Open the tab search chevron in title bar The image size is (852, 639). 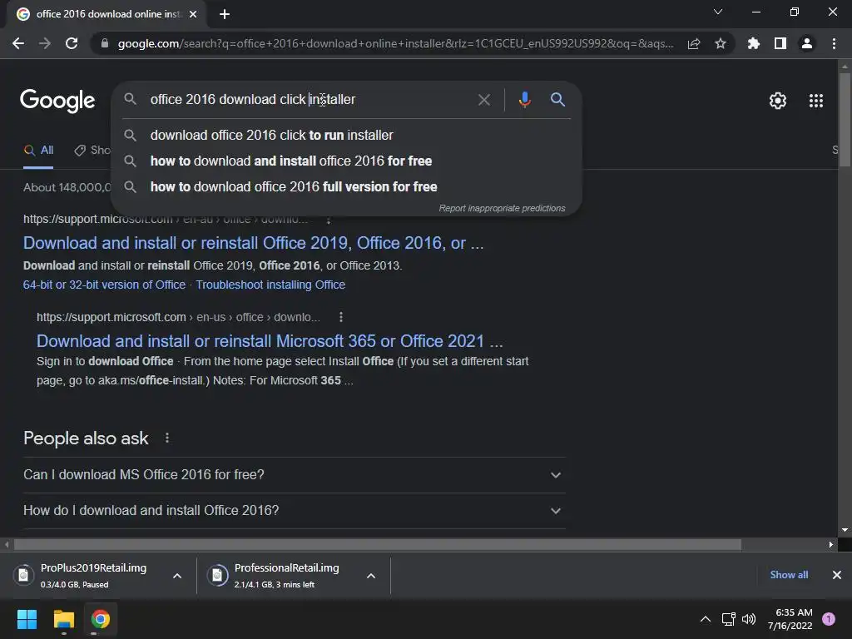pos(718,12)
